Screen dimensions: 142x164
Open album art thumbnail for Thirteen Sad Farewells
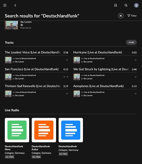pyautogui.click(x=8, y=94)
